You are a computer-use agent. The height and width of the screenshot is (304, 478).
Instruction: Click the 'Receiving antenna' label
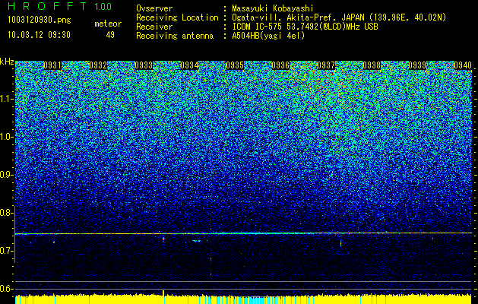click(x=175, y=36)
